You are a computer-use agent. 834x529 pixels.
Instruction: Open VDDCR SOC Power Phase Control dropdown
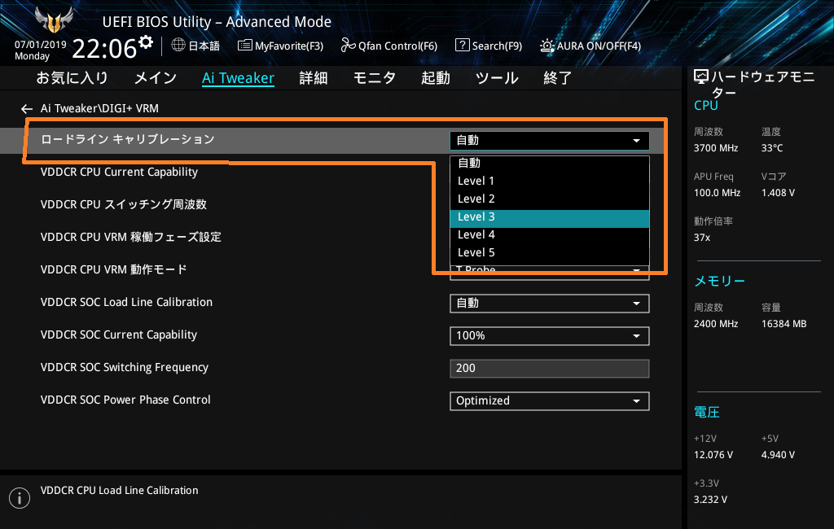tap(550, 401)
